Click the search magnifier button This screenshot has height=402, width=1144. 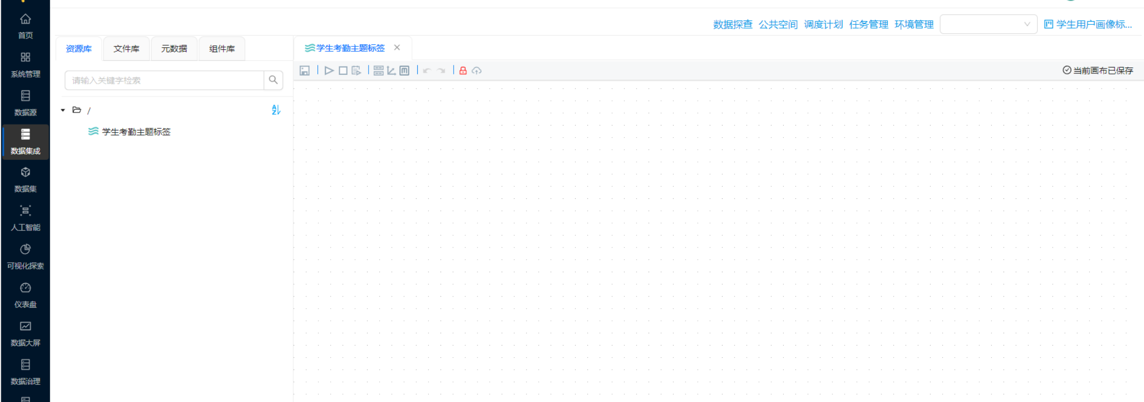click(x=273, y=80)
